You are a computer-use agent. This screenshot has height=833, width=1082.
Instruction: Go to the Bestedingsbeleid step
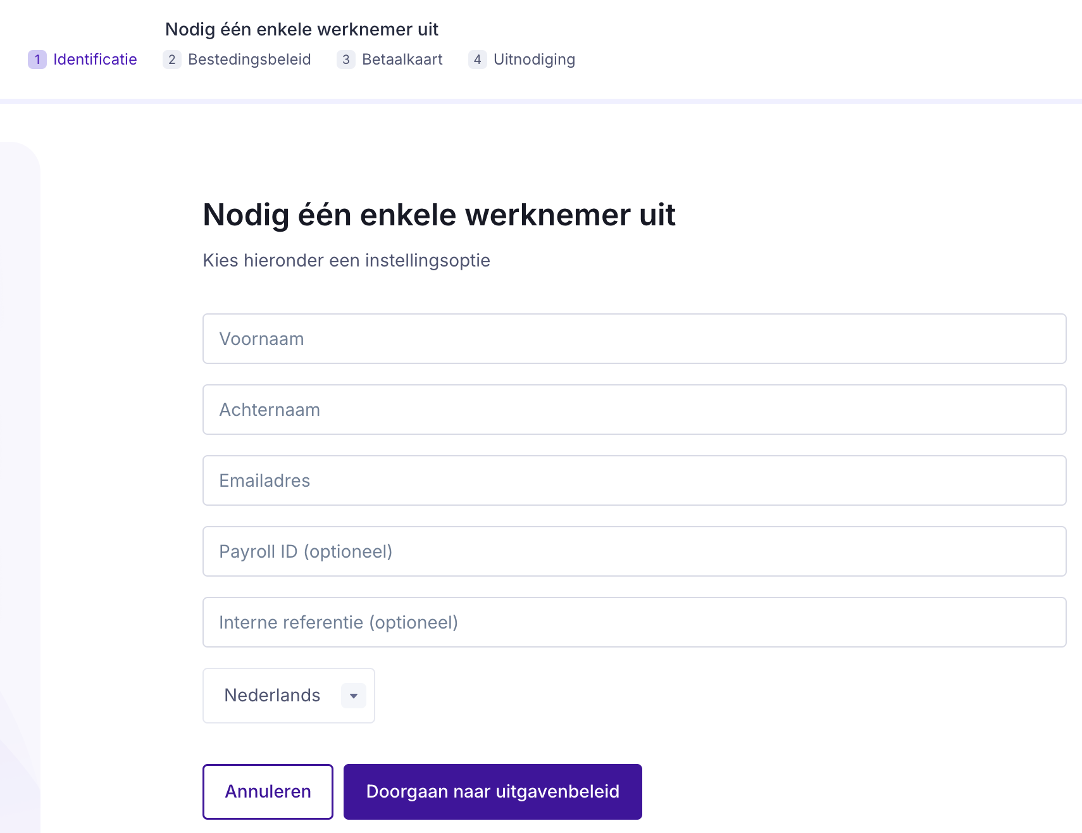tap(249, 59)
